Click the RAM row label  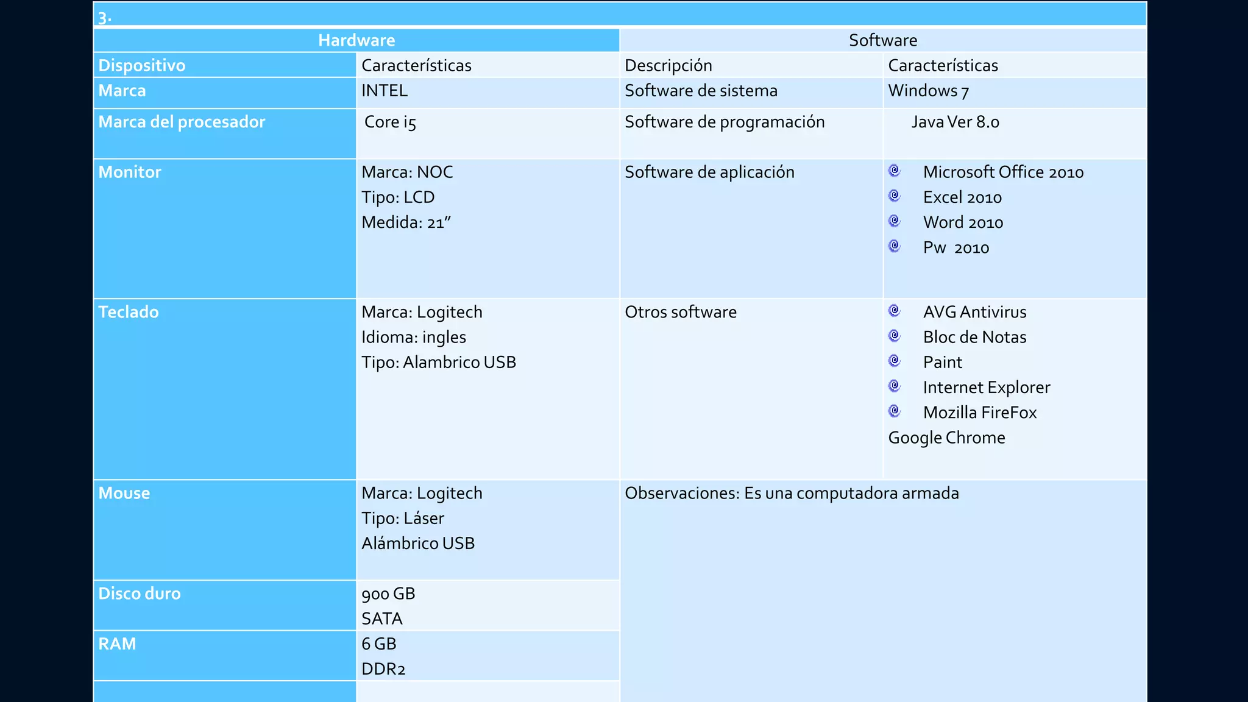point(117,643)
